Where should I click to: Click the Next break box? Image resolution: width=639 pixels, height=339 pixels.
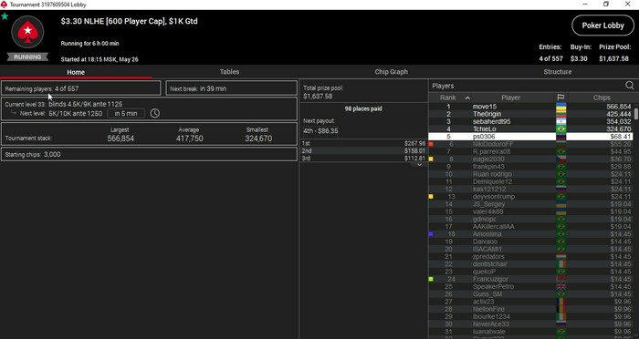click(232, 88)
